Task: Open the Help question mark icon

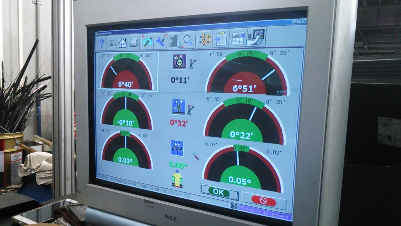Action: [x=101, y=43]
